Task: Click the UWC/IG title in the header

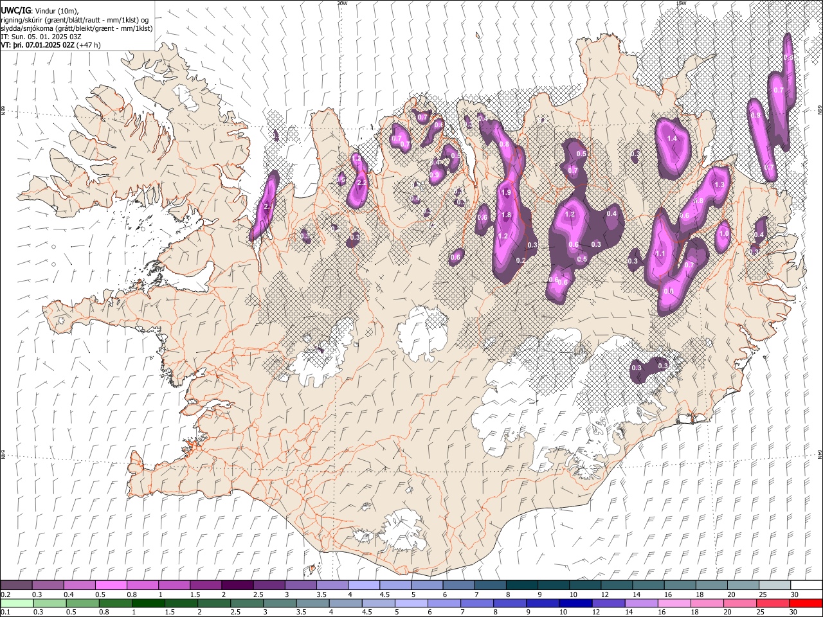Action: tap(15, 10)
